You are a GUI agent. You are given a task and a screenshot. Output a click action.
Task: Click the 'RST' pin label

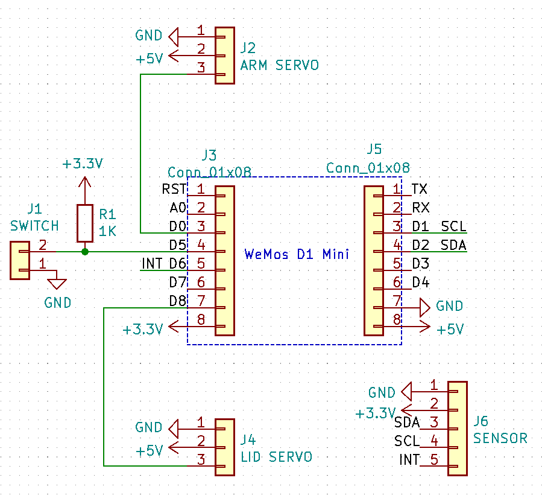click(174, 189)
